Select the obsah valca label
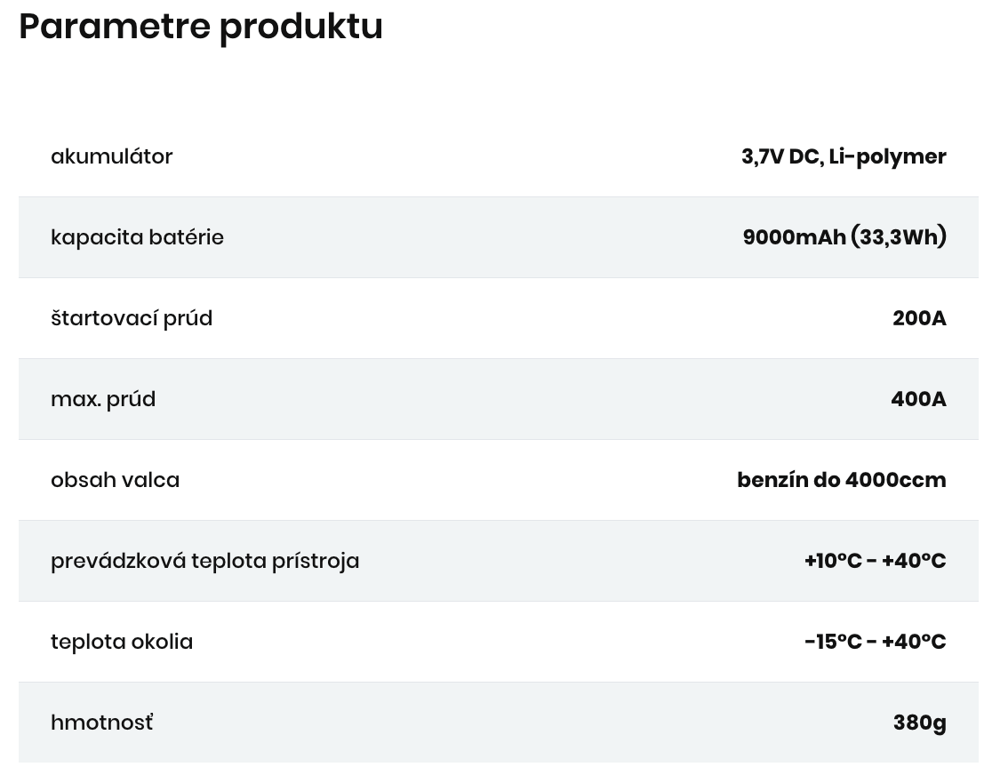The image size is (992, 775). tap(116, 480)
